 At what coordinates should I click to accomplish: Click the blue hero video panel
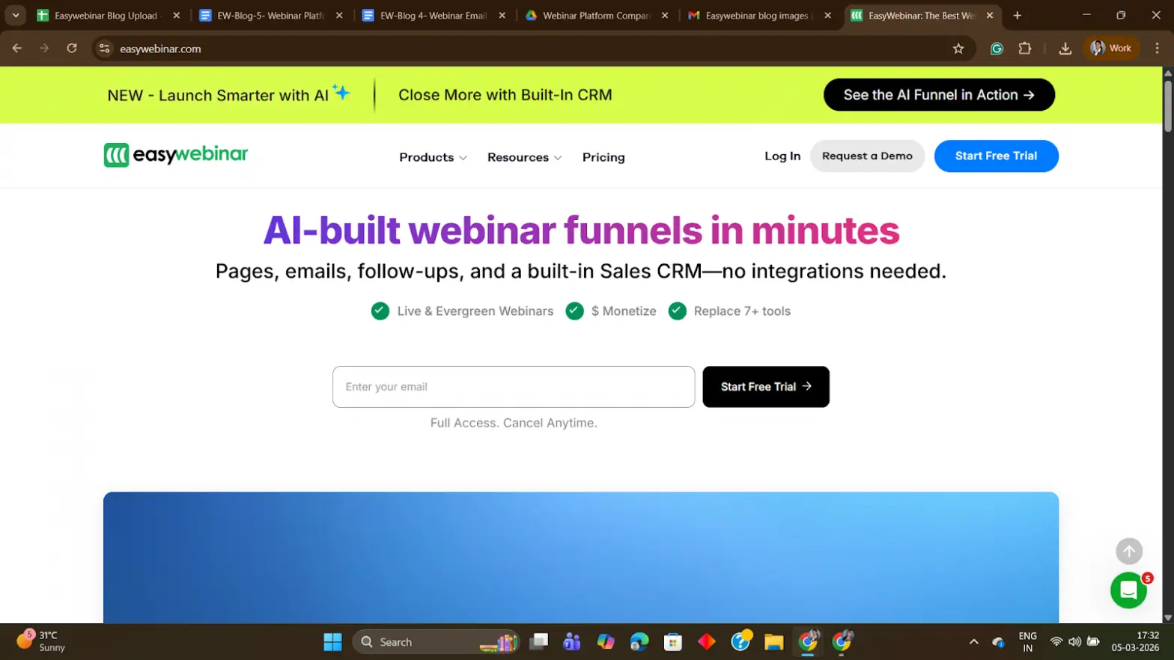(x=581, y=557)
